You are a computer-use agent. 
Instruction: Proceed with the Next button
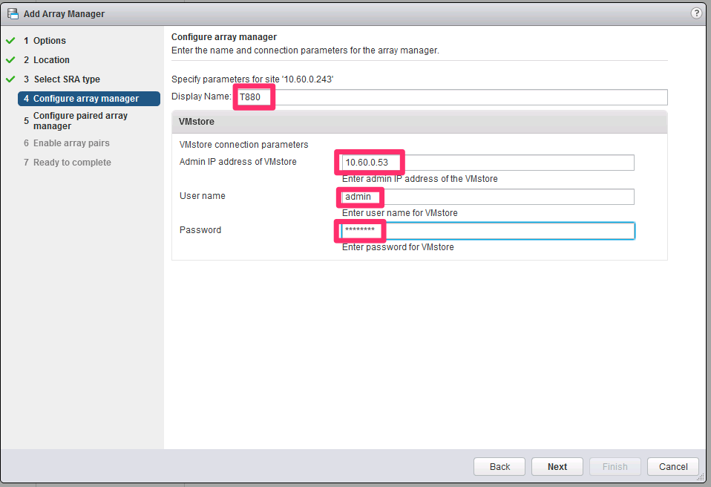(557, 467)
